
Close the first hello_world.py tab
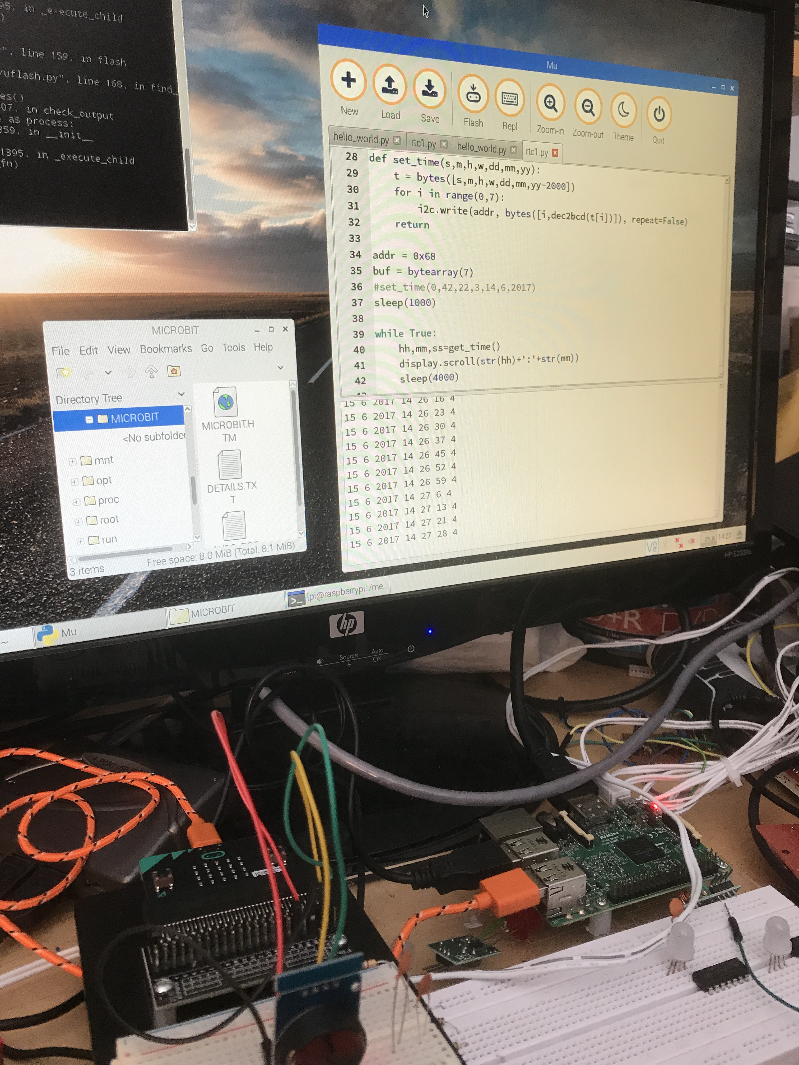coord(397,140)
